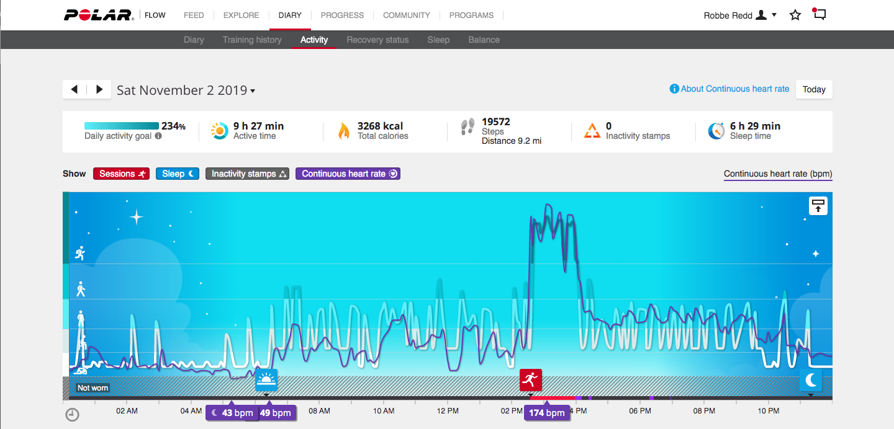This screenshot has width=894, height=429.
Task: Click the red running session marker icon
Action: tap(531, 380)
